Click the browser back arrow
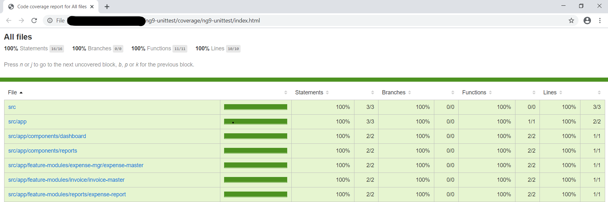This screenshot has width=608, height=202. (9, 21)
